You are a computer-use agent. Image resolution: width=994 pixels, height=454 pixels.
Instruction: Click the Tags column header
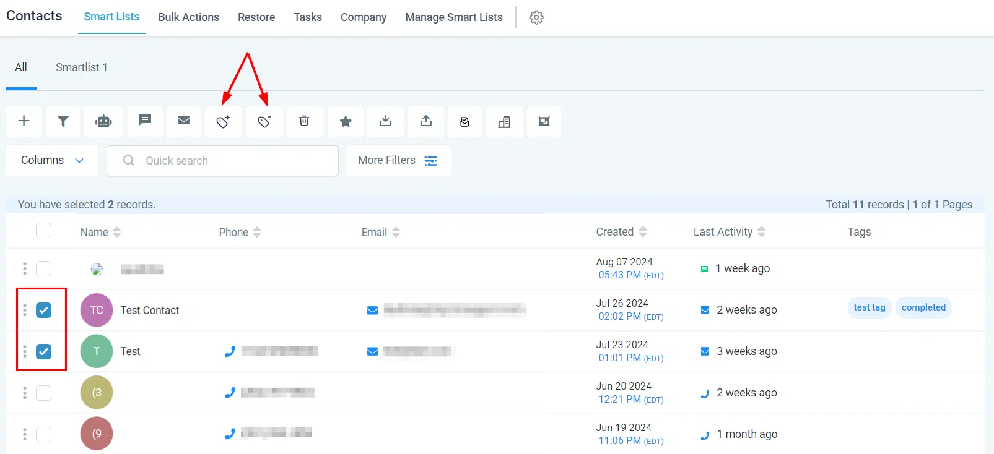coord(859,232)
